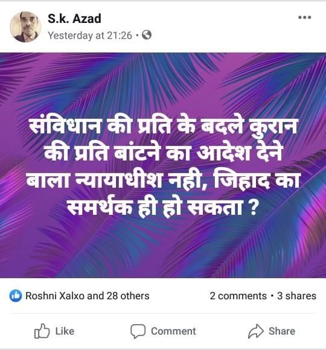Tap the Share text label
Image resolution: width=326 pixels, height=350 pixels.
tap(282, 331)
